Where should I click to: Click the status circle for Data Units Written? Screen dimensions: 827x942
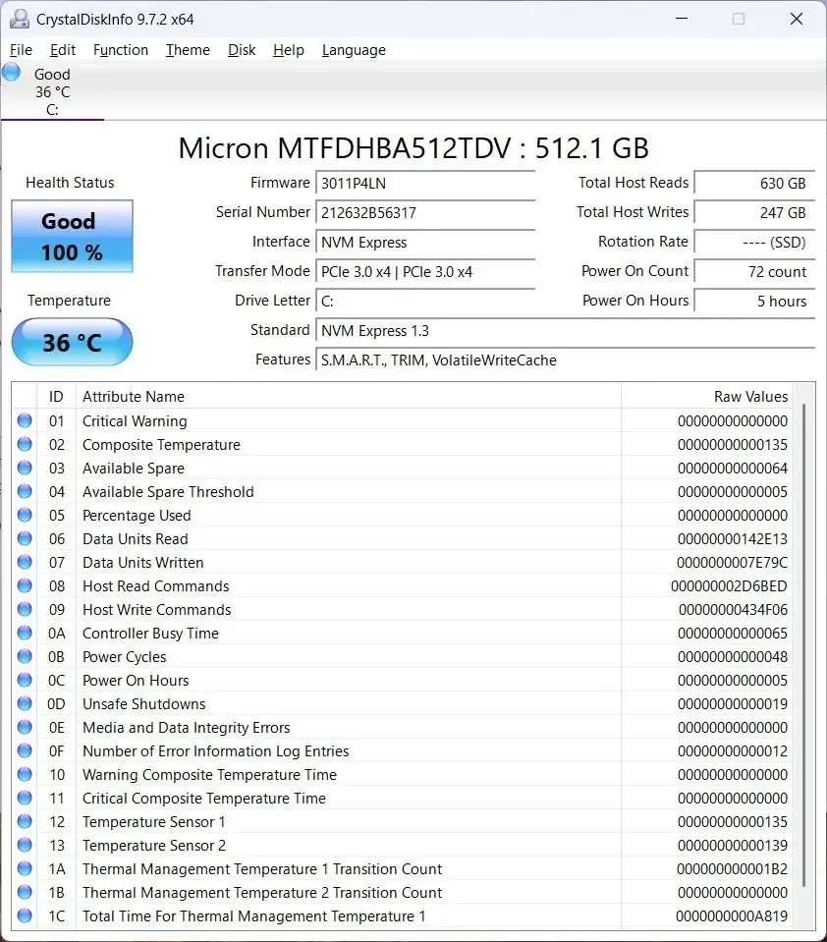click(25, 562)
